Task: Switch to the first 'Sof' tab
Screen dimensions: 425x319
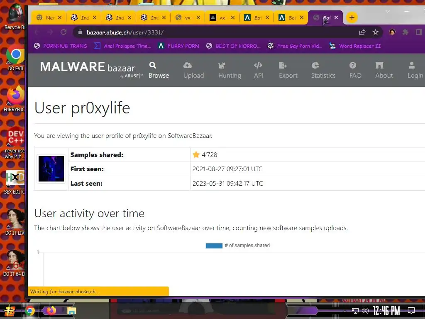Action: 256,17
